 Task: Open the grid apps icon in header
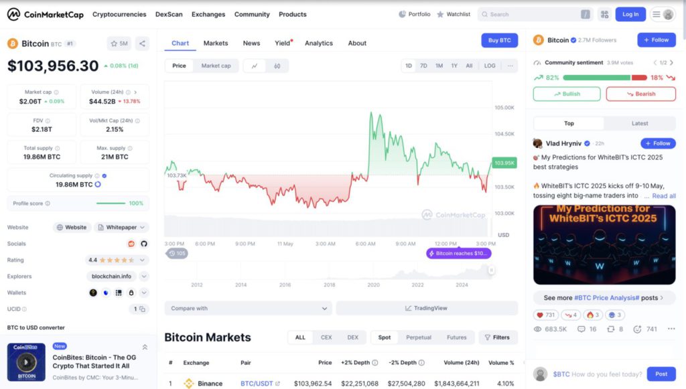click(604, 14)
